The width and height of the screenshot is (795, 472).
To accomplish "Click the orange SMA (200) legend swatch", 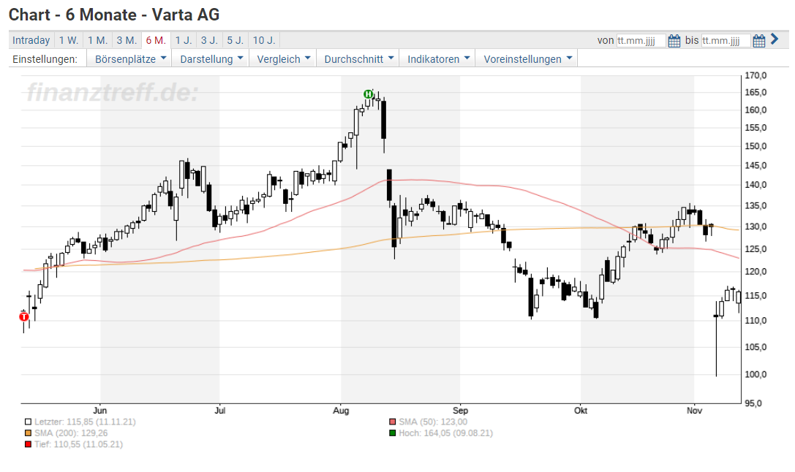I will [x=28, y=433].
